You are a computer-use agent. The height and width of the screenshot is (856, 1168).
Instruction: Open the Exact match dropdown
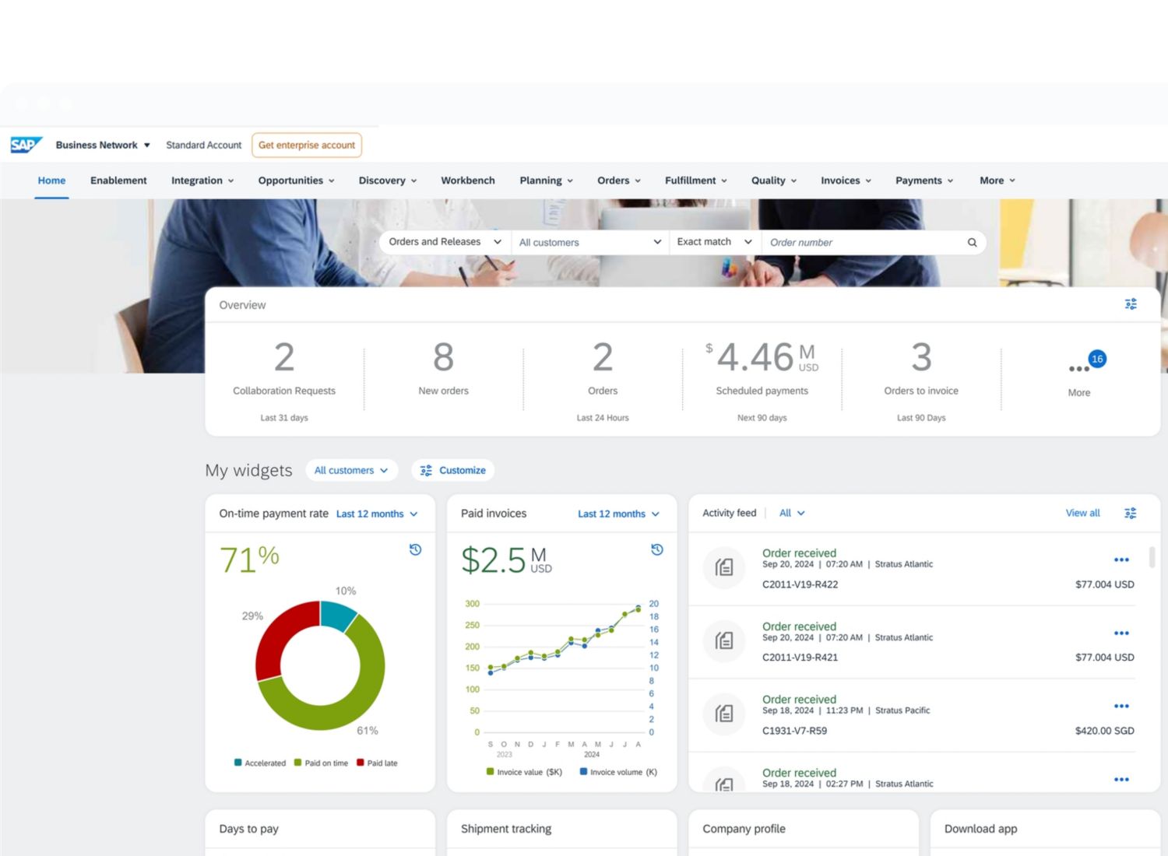tap(714, 242)
